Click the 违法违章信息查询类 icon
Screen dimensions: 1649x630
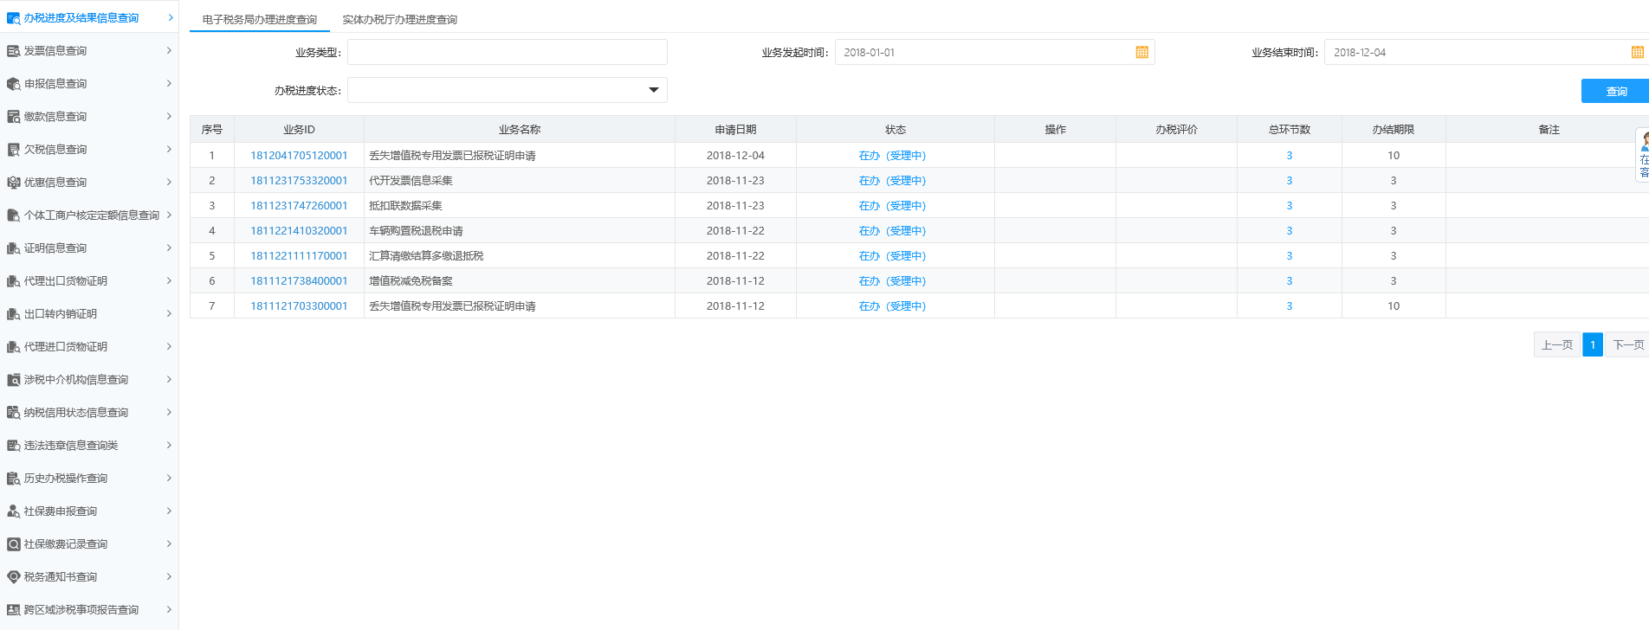13,446
